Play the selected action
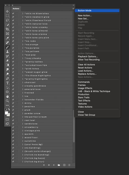This screenshot has height=175, width=129. (x=54, y=165)
